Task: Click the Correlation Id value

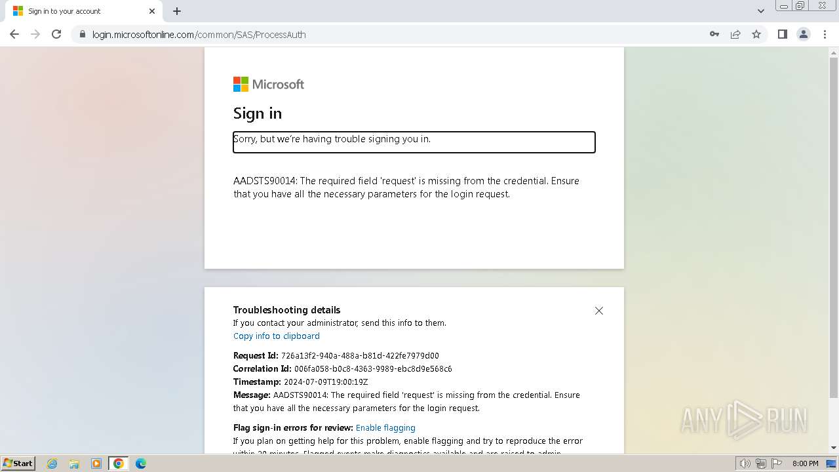Action: tap(373, 368)
